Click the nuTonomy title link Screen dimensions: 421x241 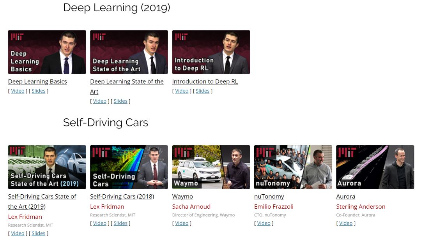click(x=269, y=197)
